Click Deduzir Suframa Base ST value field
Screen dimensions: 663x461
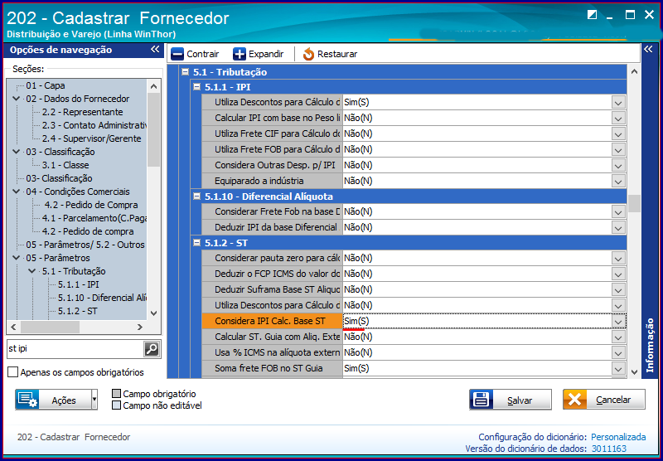477,289
